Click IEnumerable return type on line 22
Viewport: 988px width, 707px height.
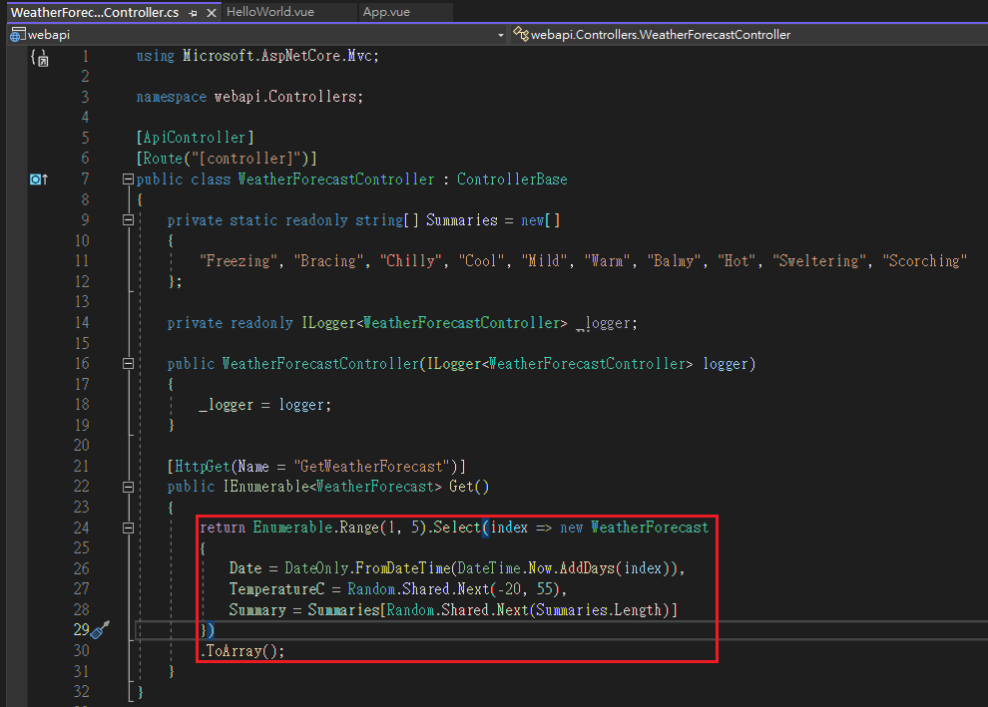pos(265,487)
